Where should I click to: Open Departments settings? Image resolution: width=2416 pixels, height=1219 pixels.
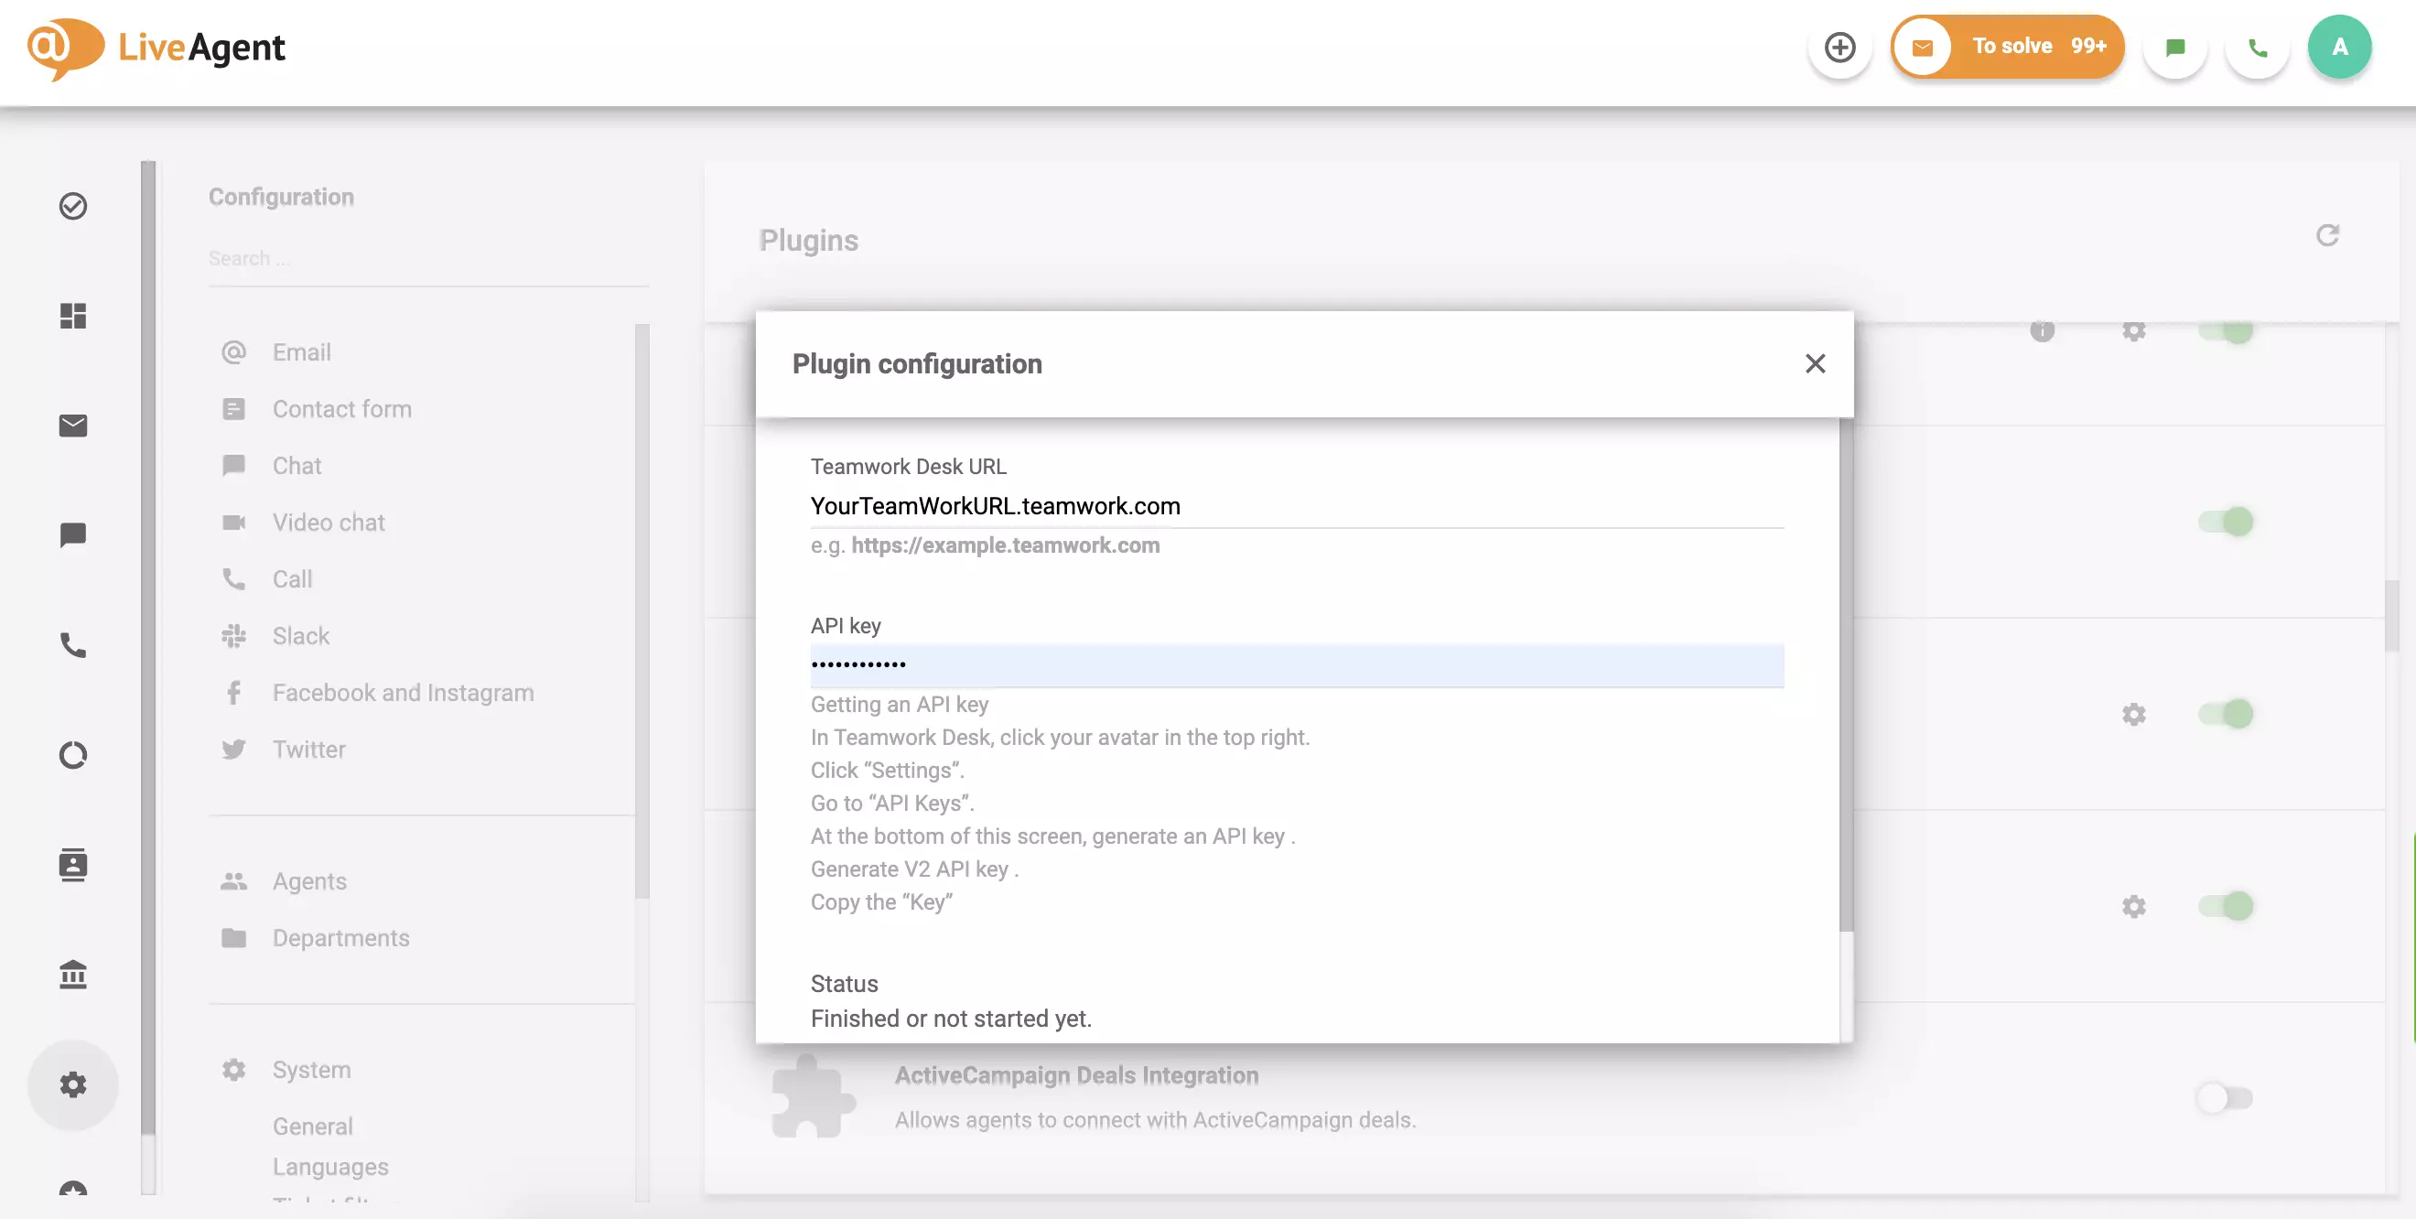(x=340, y=938)
